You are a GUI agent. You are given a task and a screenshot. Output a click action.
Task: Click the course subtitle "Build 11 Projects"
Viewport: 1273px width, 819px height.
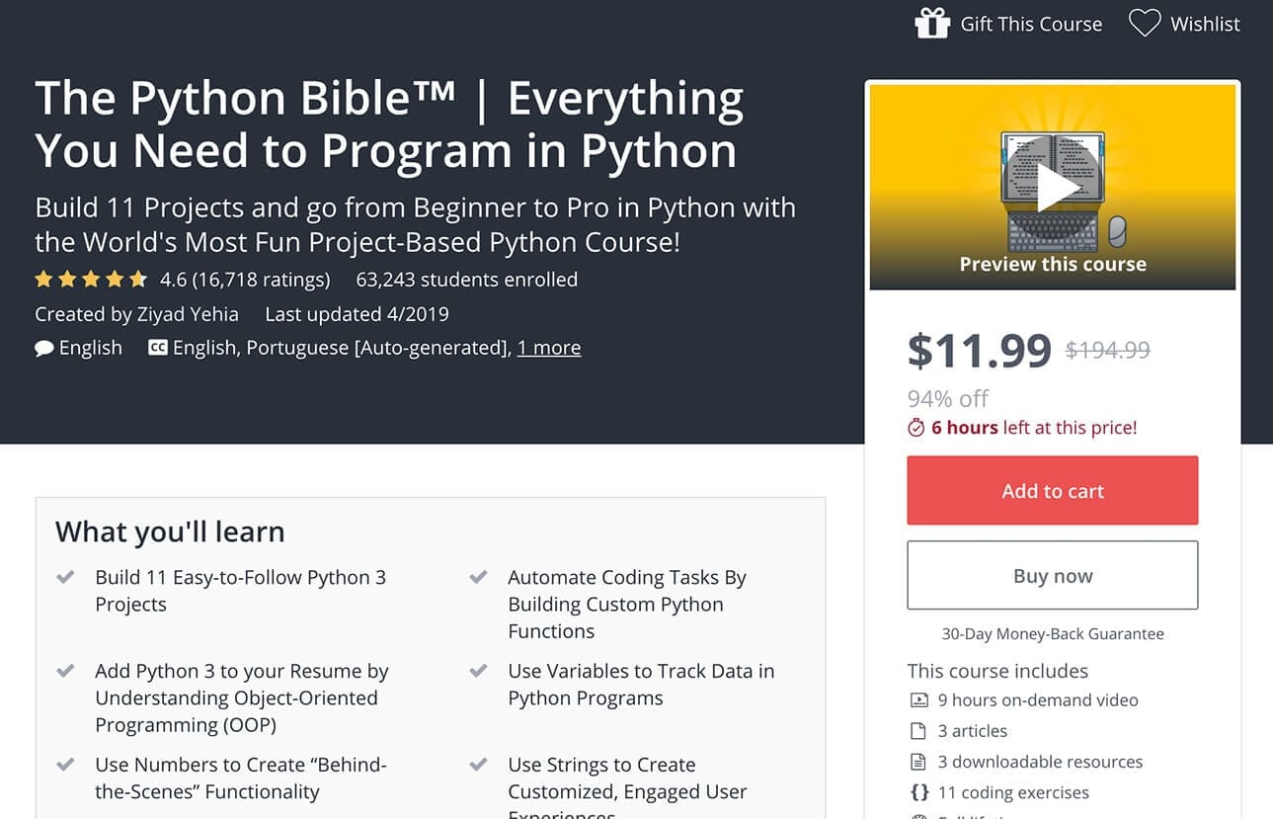pos(415,224)
